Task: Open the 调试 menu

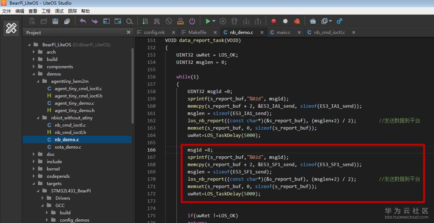Action: tap(59, 11)
